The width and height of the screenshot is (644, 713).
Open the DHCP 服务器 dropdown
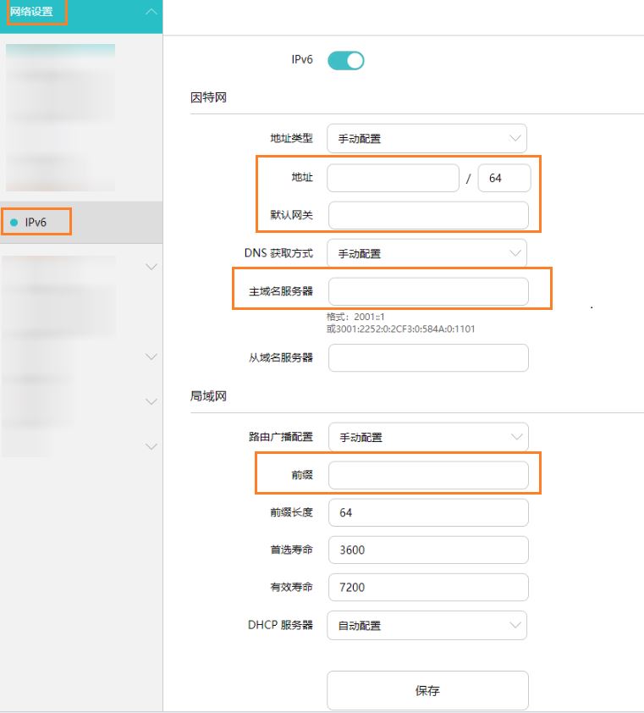click(x=427, y=625)
